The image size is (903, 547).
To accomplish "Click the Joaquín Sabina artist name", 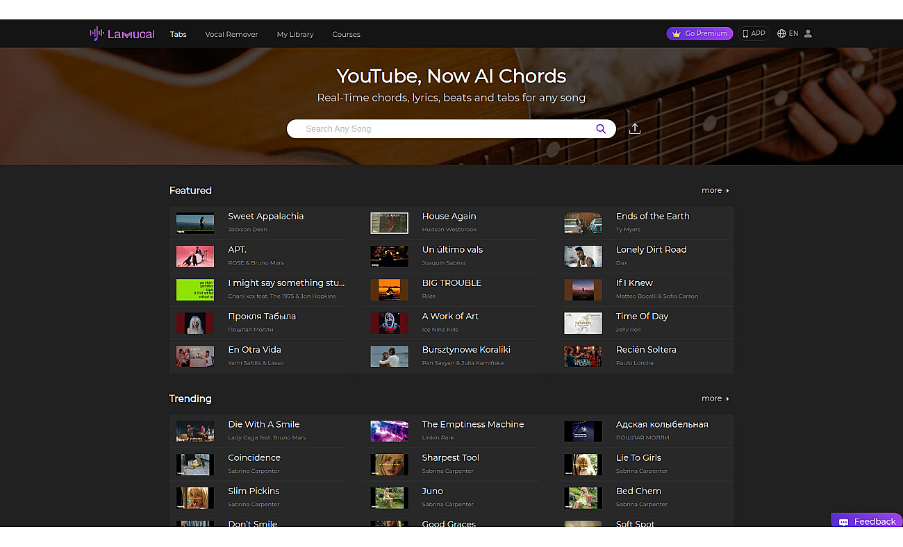I will click(x=444, y=263).
